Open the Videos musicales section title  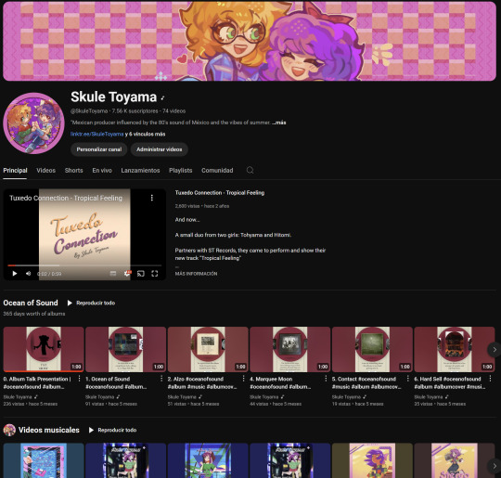pos(49,430)
